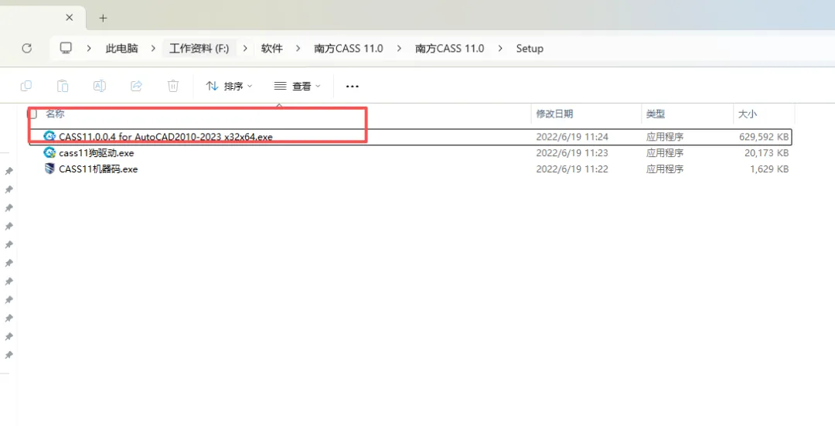Screen dimensions: 835x426
Task: Select CASS11机器码.exe file
Action: (x=98, y=169)
